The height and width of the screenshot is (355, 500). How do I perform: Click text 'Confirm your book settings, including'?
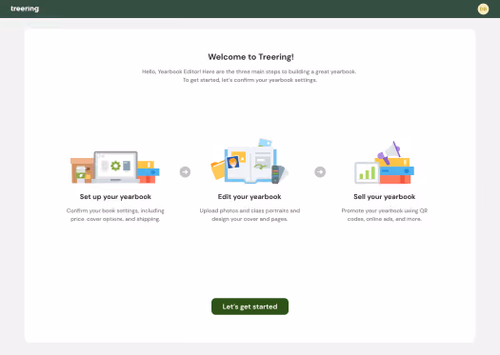click(115, 210)
